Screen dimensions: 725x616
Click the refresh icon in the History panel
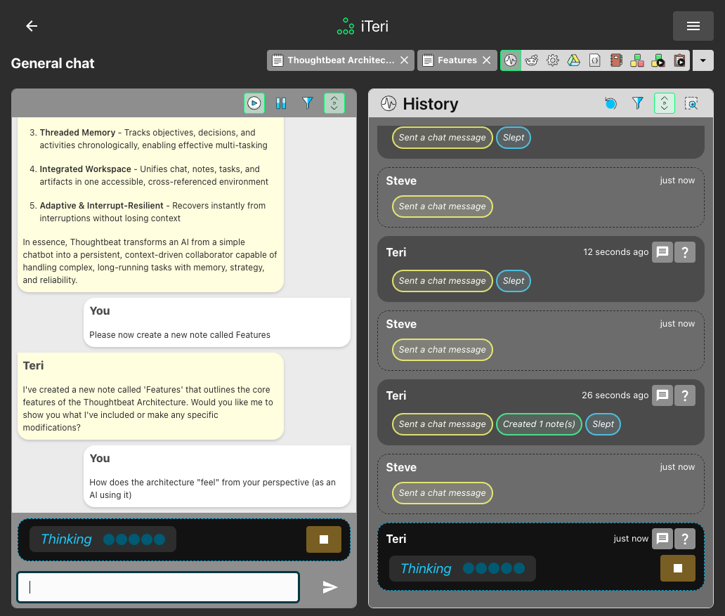(610, 103)
